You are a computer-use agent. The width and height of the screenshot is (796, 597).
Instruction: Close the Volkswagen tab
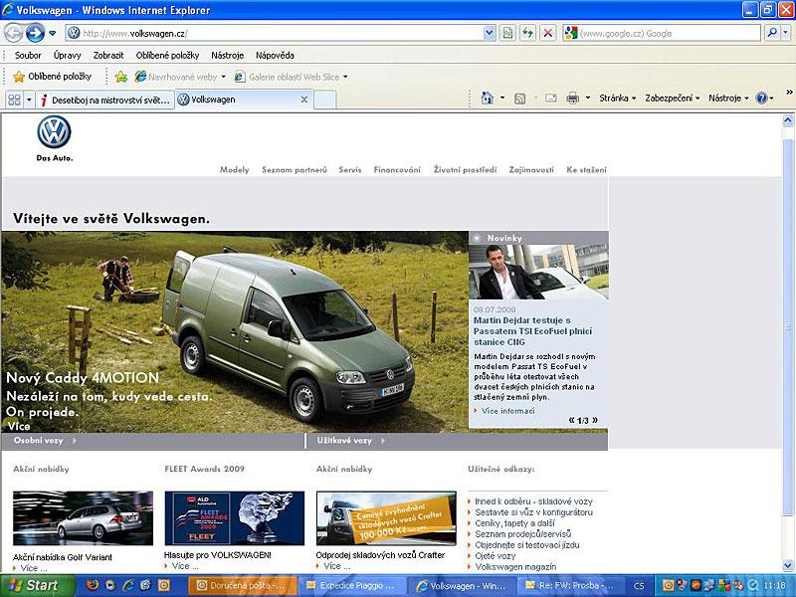point(304,99)
